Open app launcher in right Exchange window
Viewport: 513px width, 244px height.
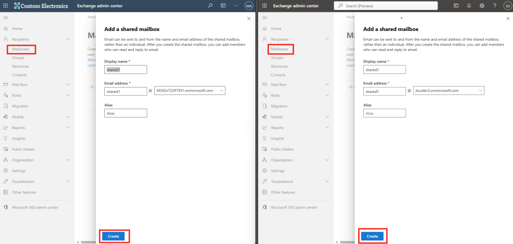coord(265,5)
